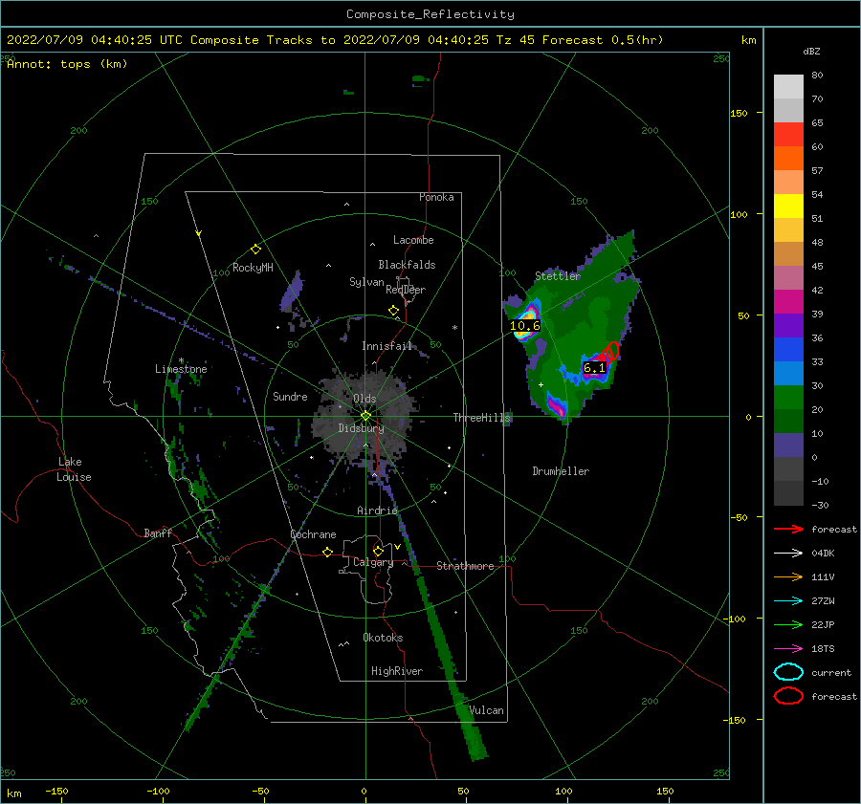Click the storm top label 10.6
This screenshot has width=861, height=804.
(524, 325)
